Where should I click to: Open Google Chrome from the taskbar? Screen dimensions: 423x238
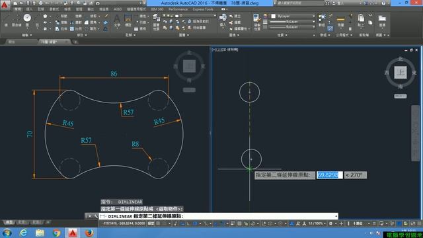click(x=56, y=233)
